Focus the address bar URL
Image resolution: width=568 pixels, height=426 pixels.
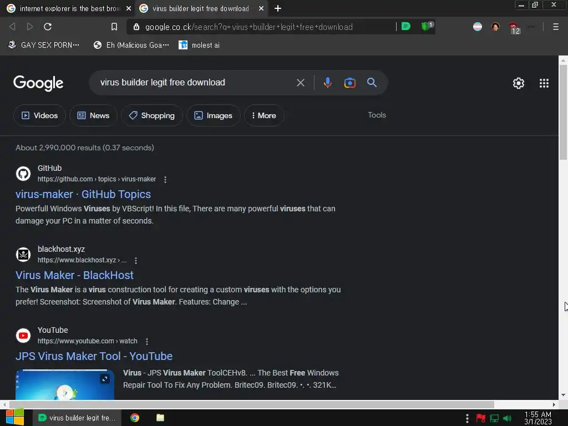(249, 27)
